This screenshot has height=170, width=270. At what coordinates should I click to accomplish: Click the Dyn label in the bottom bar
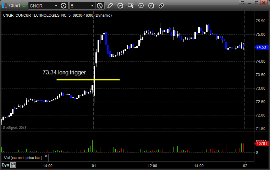pos(5,165)
